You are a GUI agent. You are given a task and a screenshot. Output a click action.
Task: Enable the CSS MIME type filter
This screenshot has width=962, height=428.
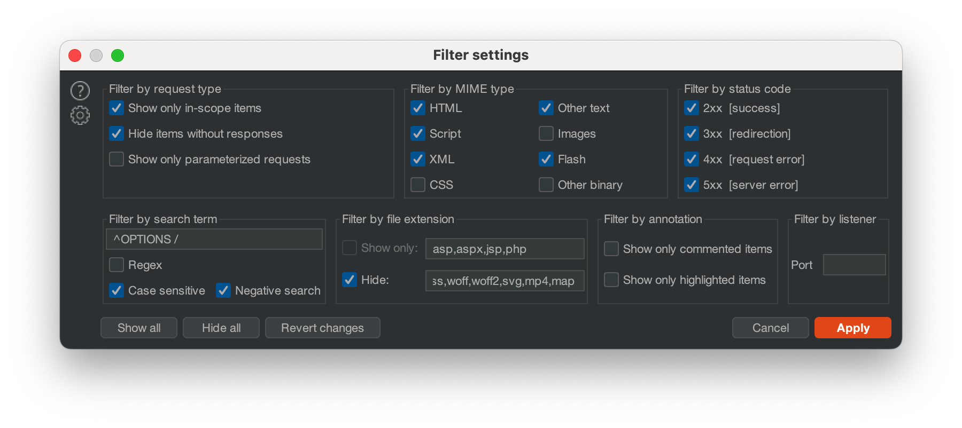pyautogui.click(x=418, y=185)
